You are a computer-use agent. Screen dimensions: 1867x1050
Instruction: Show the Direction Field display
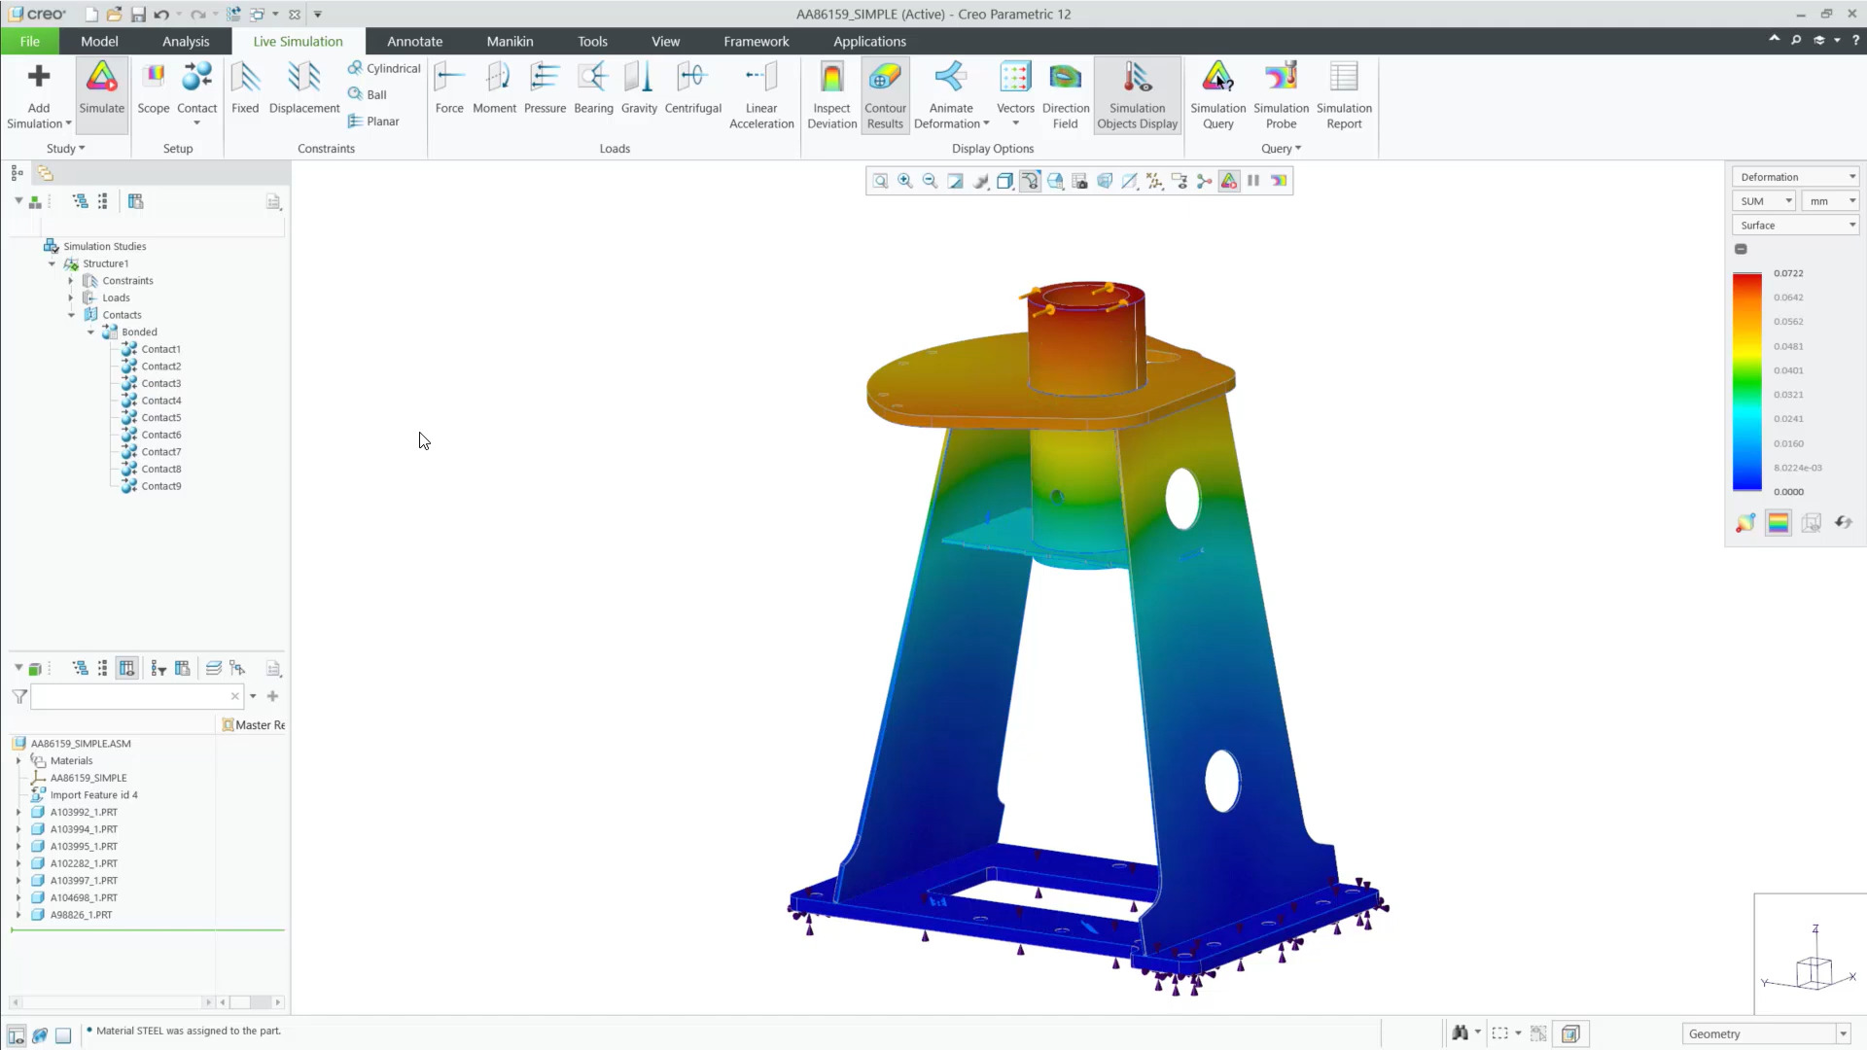(x=1066, y=95)
